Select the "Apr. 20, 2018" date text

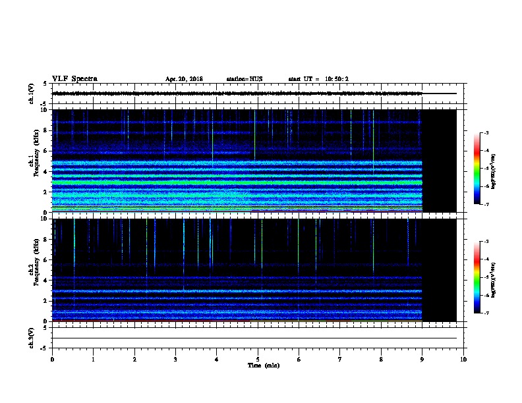184,79
